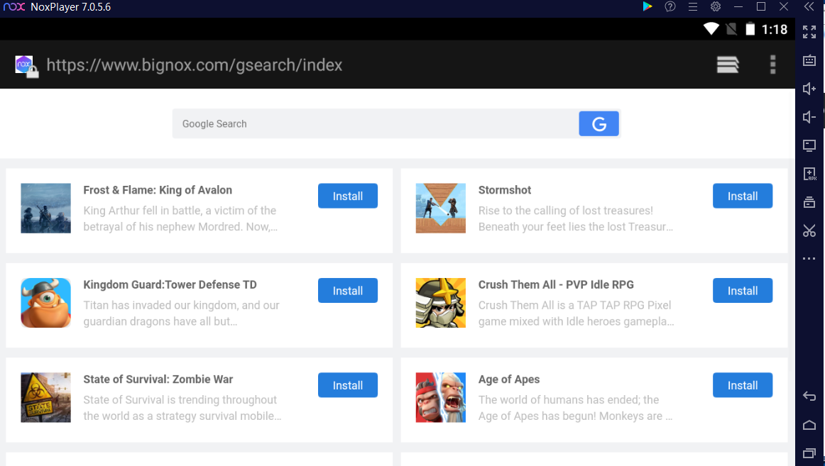Open Google Play store icon in title bar
Screen dimensions: 825x466
point(648,7)
